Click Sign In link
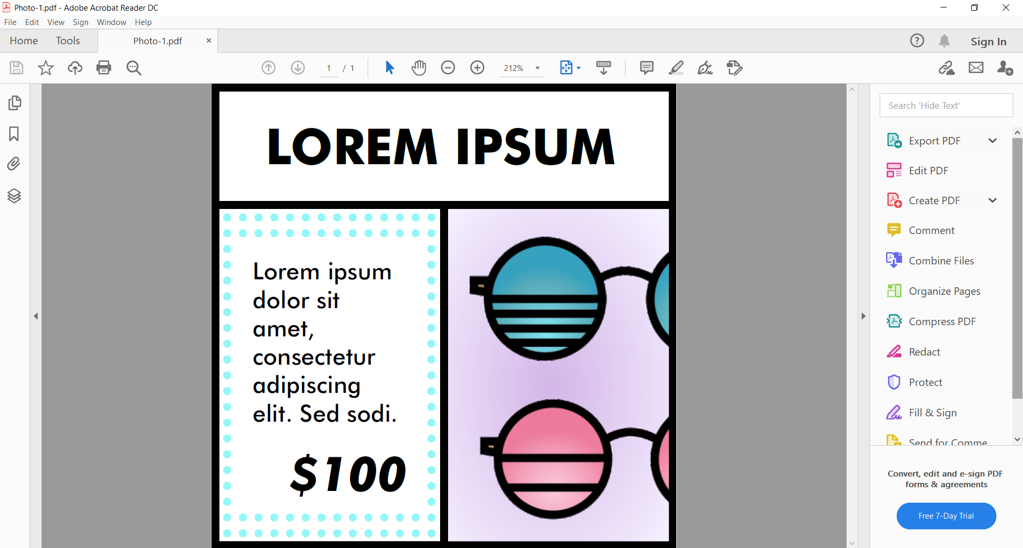The image size is (1023, 548). [988, 42]
